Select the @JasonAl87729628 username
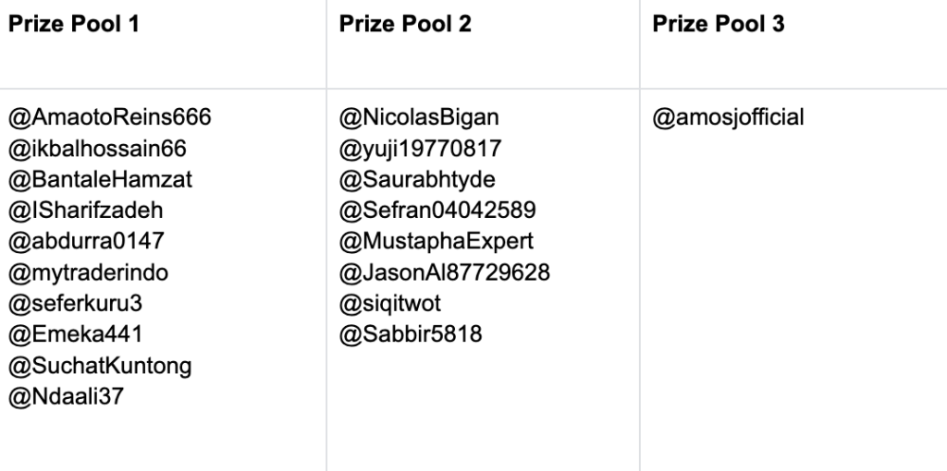947x471 pixels. click(445, 272)
